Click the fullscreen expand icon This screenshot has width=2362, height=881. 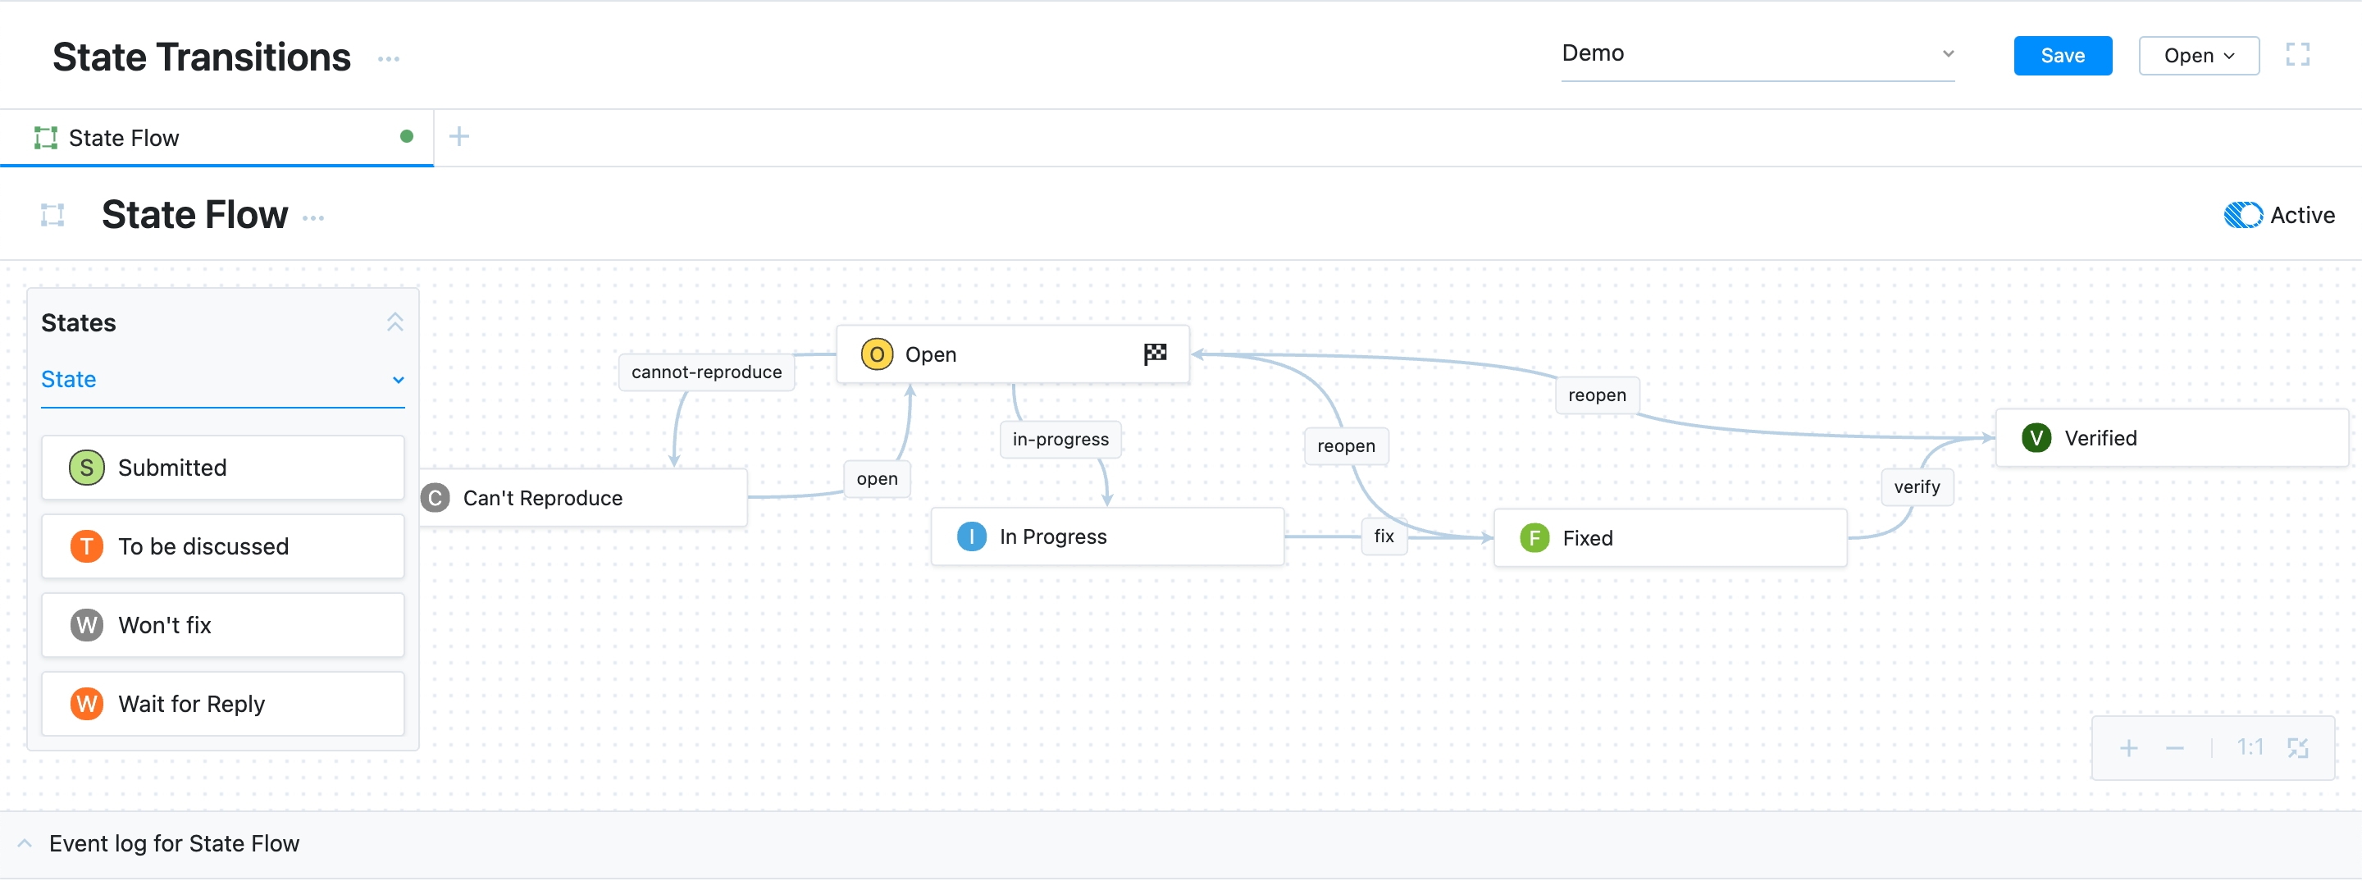(x=2297, y=55)
